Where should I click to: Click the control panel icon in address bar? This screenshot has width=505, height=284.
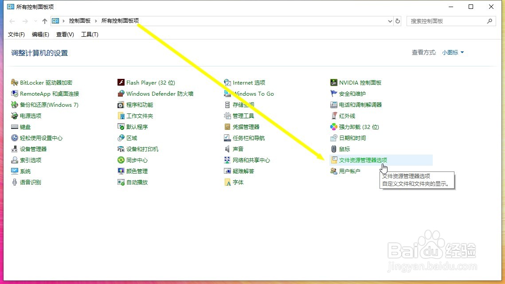tap(55, 21)
